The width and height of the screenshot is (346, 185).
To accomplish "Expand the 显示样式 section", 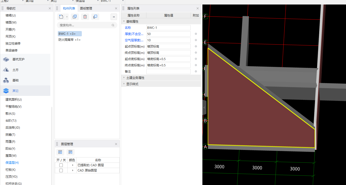I will coord(124,84).
